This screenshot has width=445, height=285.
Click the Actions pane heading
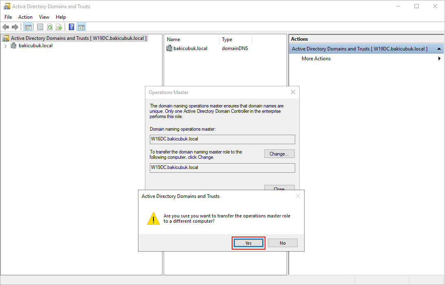coord(299,39)
